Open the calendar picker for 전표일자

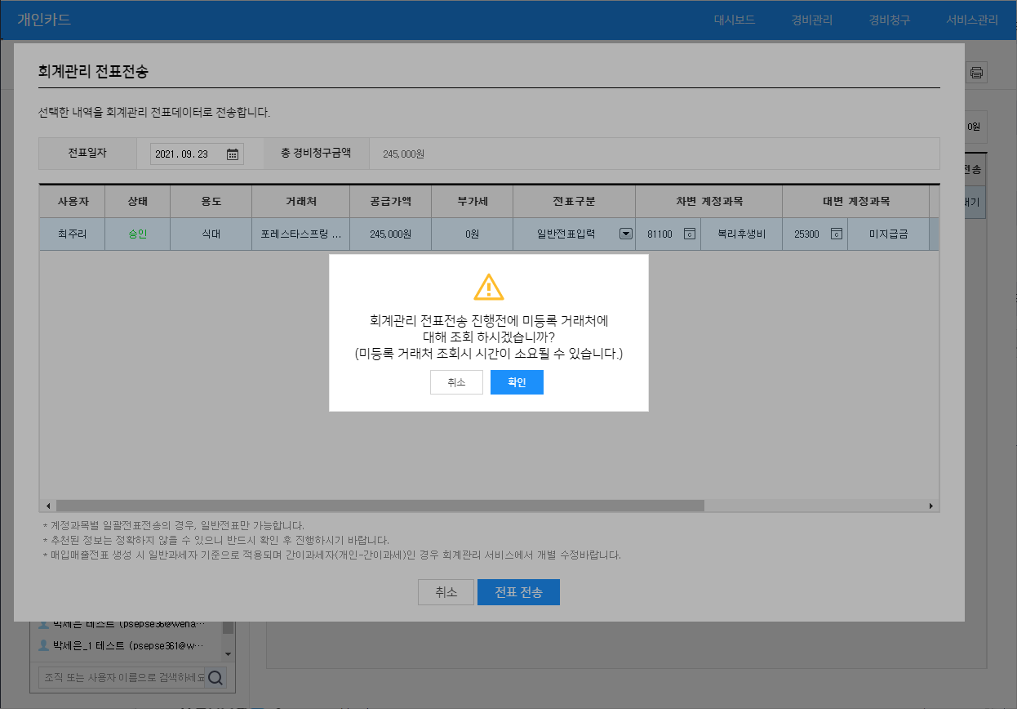(233, 154)
